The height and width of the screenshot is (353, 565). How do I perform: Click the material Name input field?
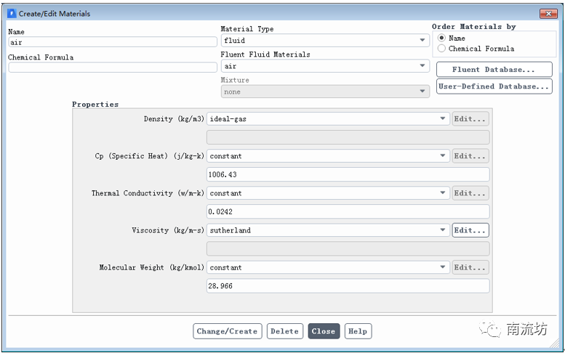(x=112, y=42)
